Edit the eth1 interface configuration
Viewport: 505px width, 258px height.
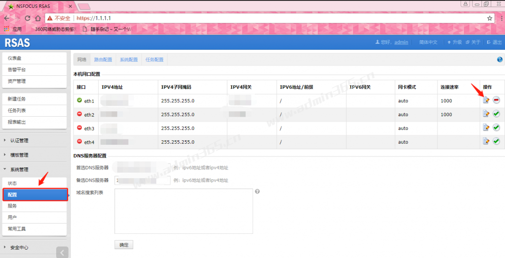(x=486, y=100)
